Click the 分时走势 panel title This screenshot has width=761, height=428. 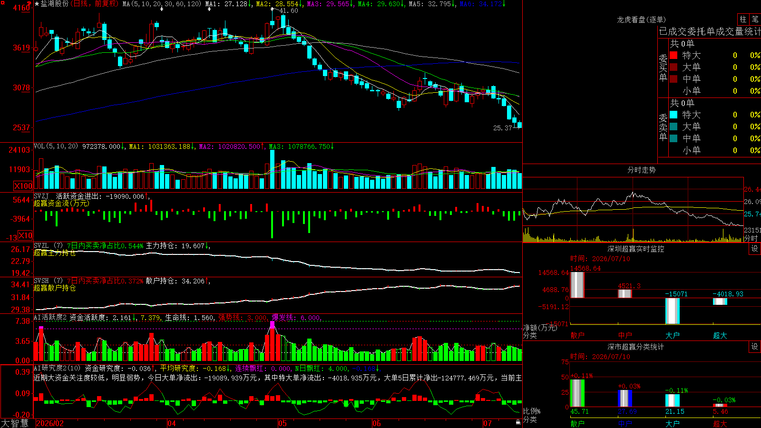click(x=641, y=170)
